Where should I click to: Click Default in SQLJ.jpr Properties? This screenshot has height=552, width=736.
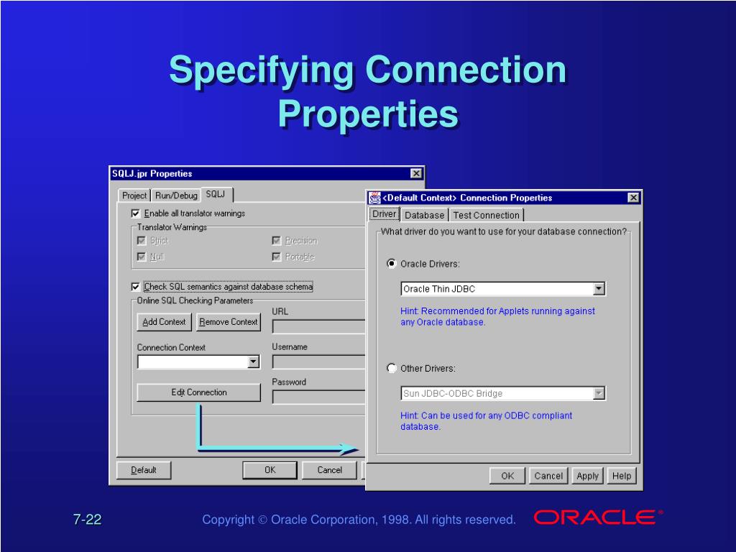click(x=144, y=470)
